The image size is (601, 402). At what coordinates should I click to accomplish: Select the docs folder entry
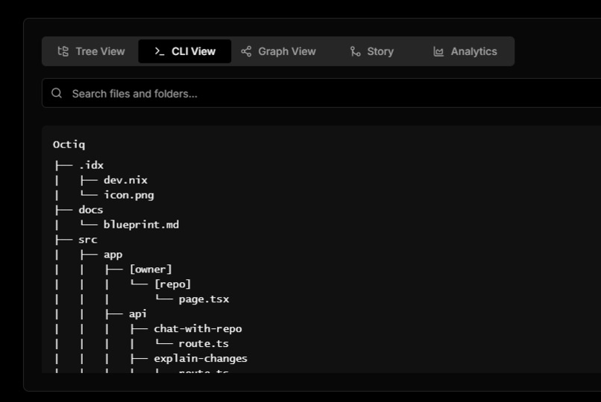point(91,210)
